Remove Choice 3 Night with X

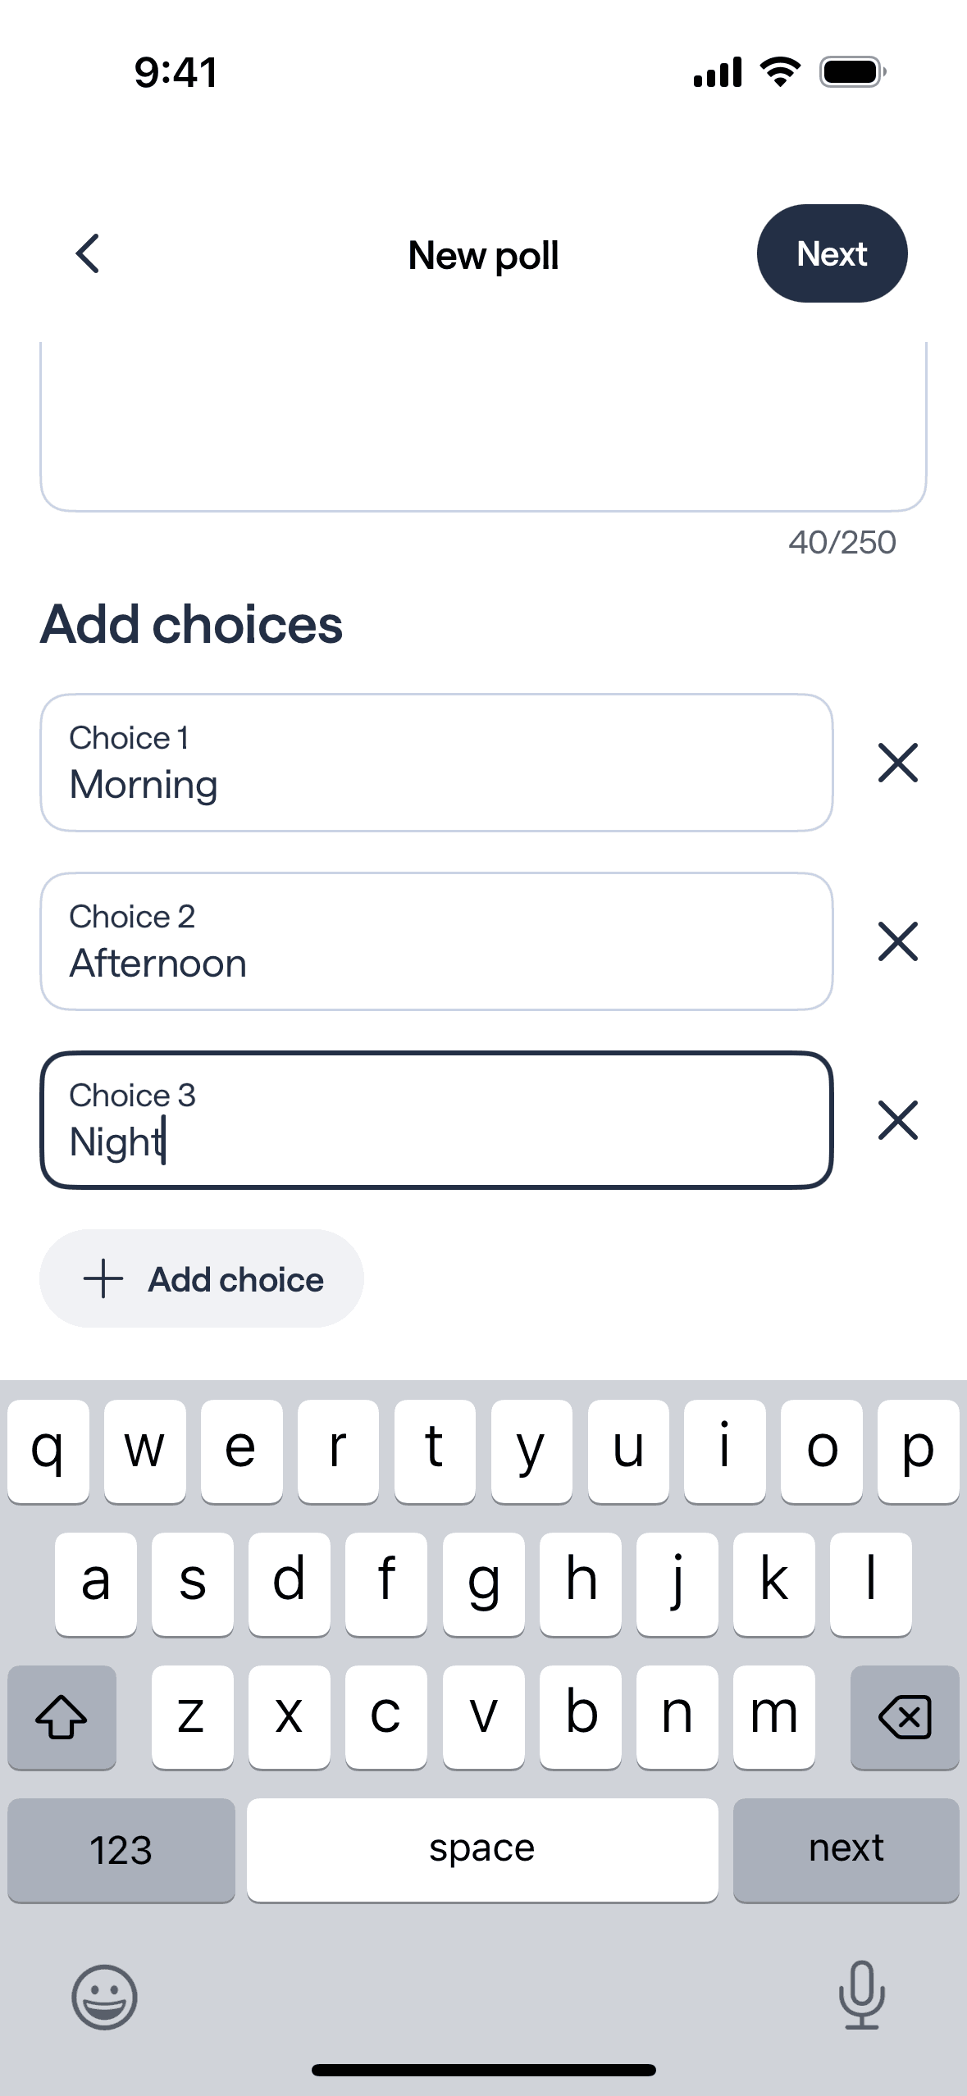coord(897,1120)
